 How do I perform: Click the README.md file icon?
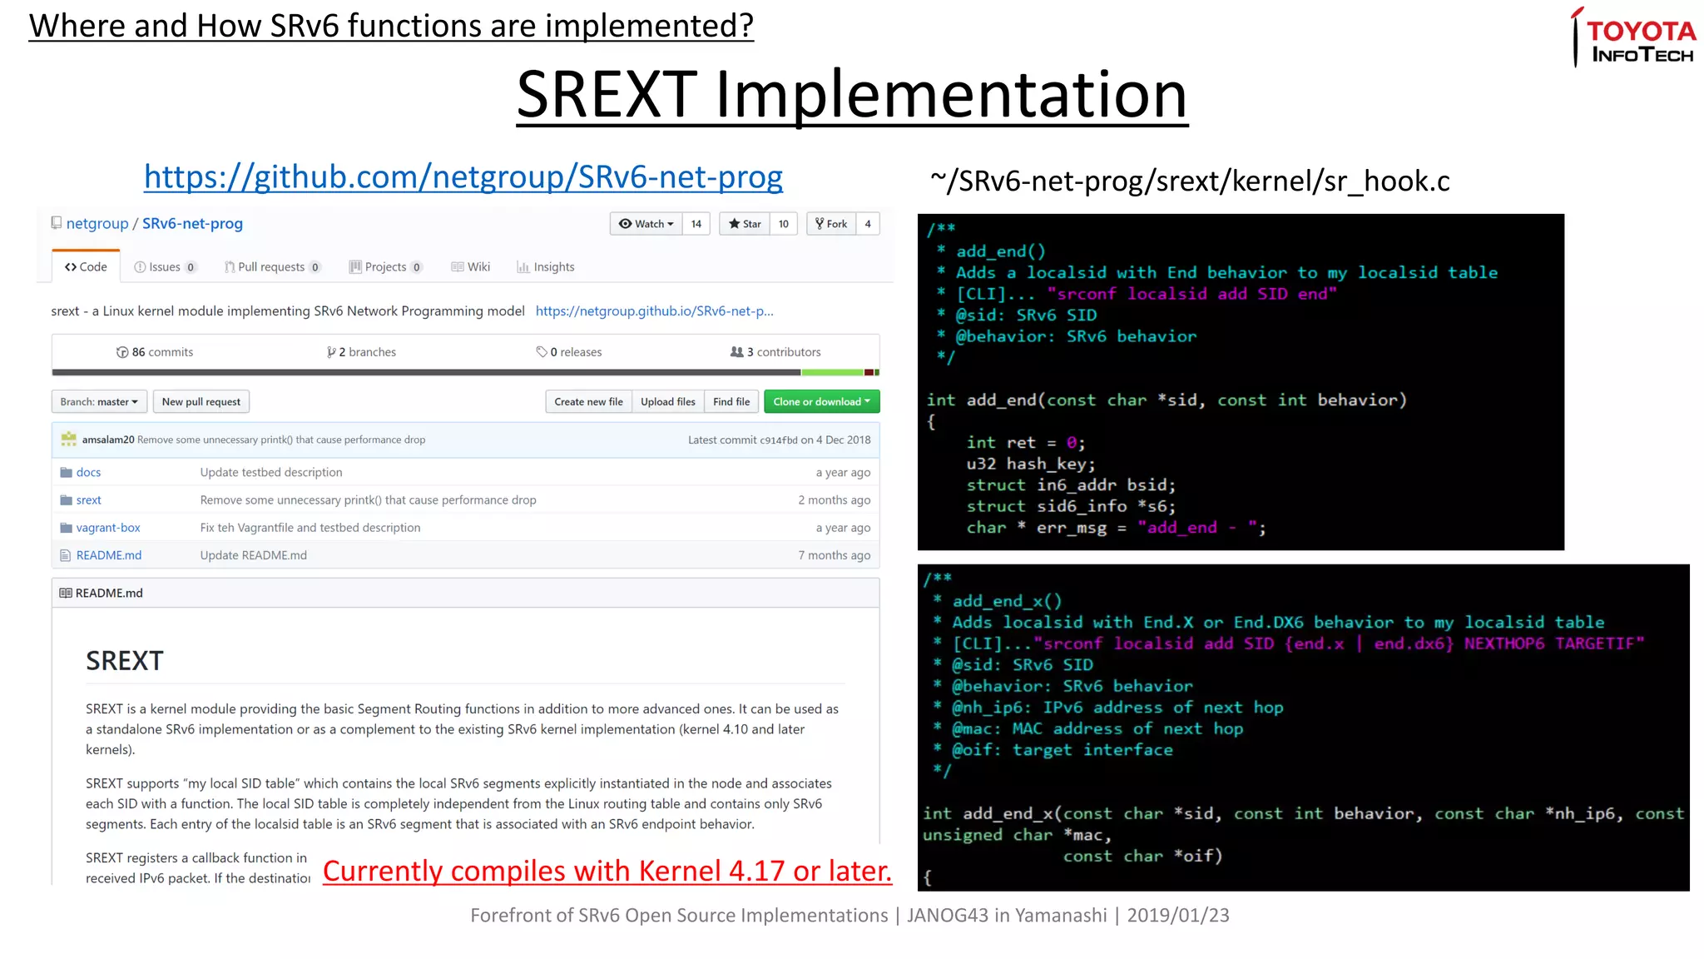[x=66, y=555]
